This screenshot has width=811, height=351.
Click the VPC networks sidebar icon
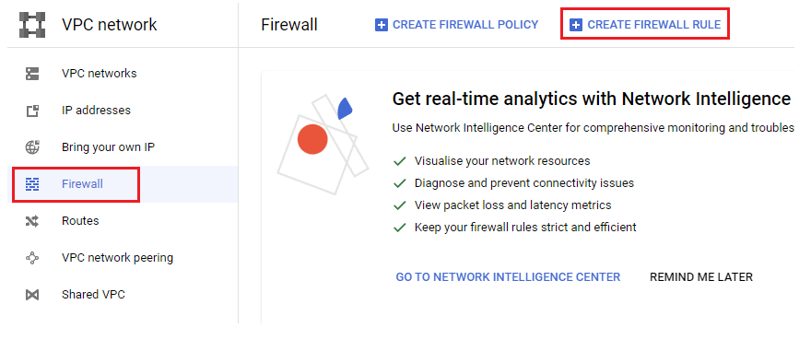point(32,74)
